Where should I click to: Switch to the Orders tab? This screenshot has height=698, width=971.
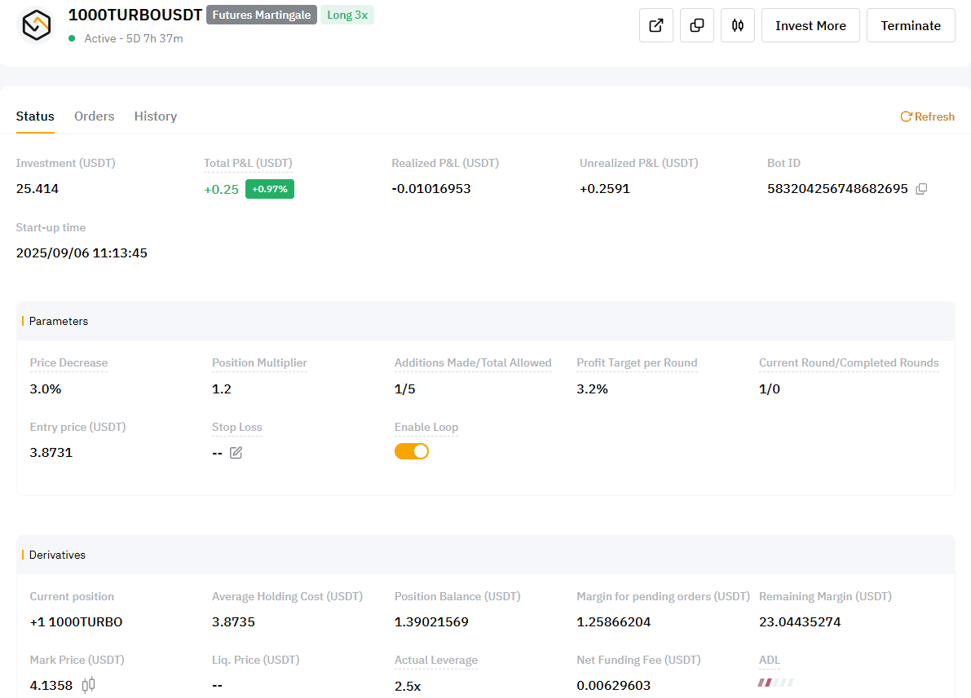coord(95,116)
